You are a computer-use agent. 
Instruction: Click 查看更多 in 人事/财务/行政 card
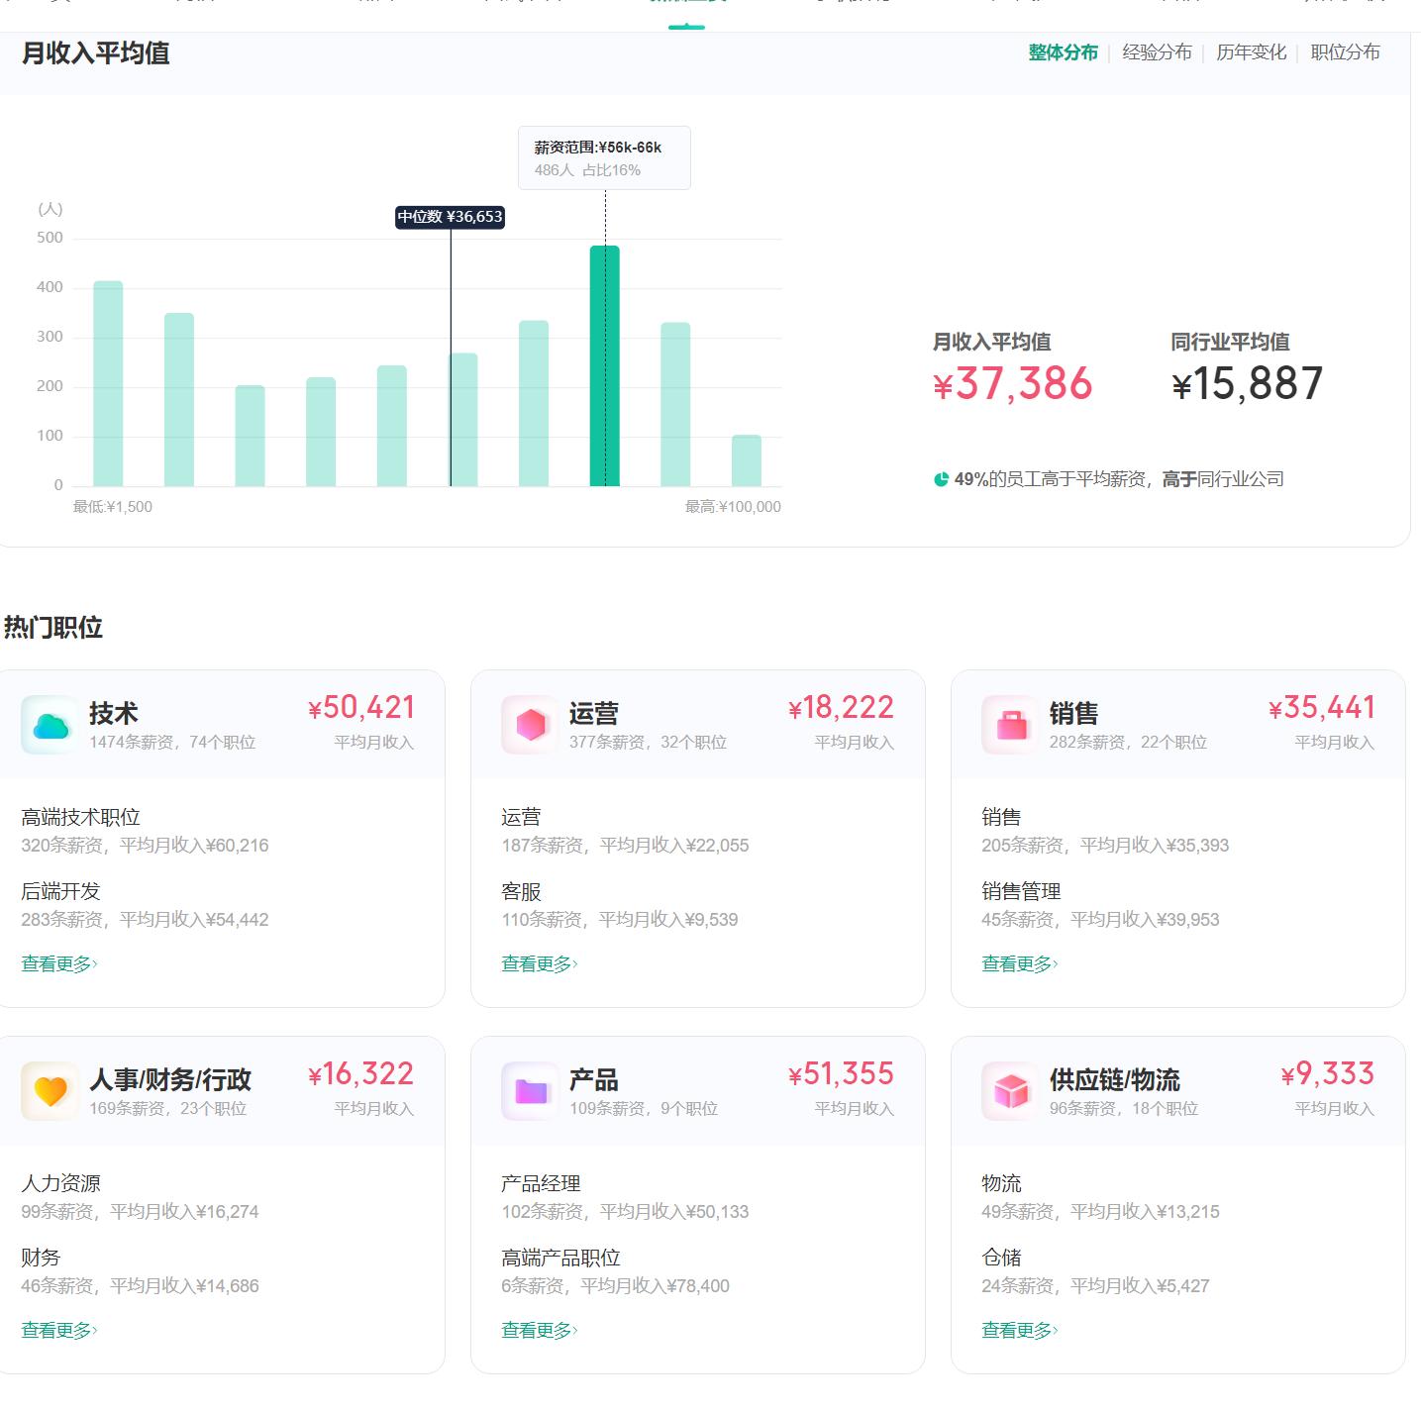pos(57,1330)
